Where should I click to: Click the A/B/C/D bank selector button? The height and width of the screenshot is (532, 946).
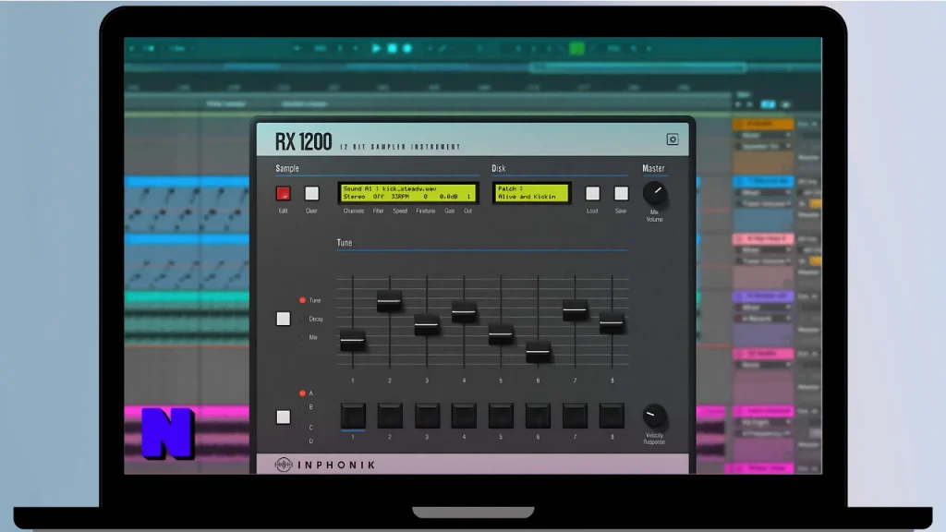(283, 417)
